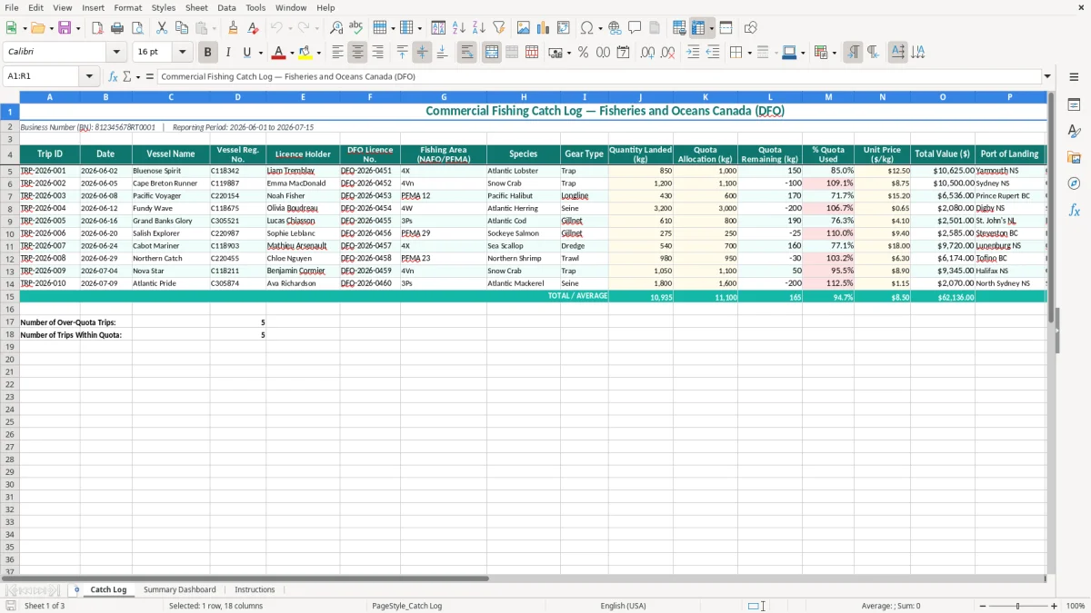Click the Export as PDF icon
Image resolution: width=1091 pixels, height=613 pixels.
97,28
